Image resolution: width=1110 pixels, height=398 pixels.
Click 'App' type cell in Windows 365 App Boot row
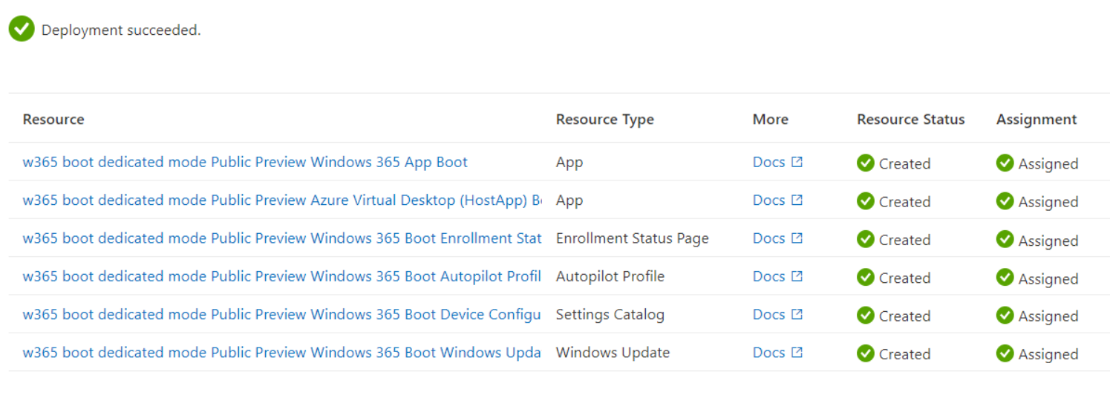(x=569, y=163)
